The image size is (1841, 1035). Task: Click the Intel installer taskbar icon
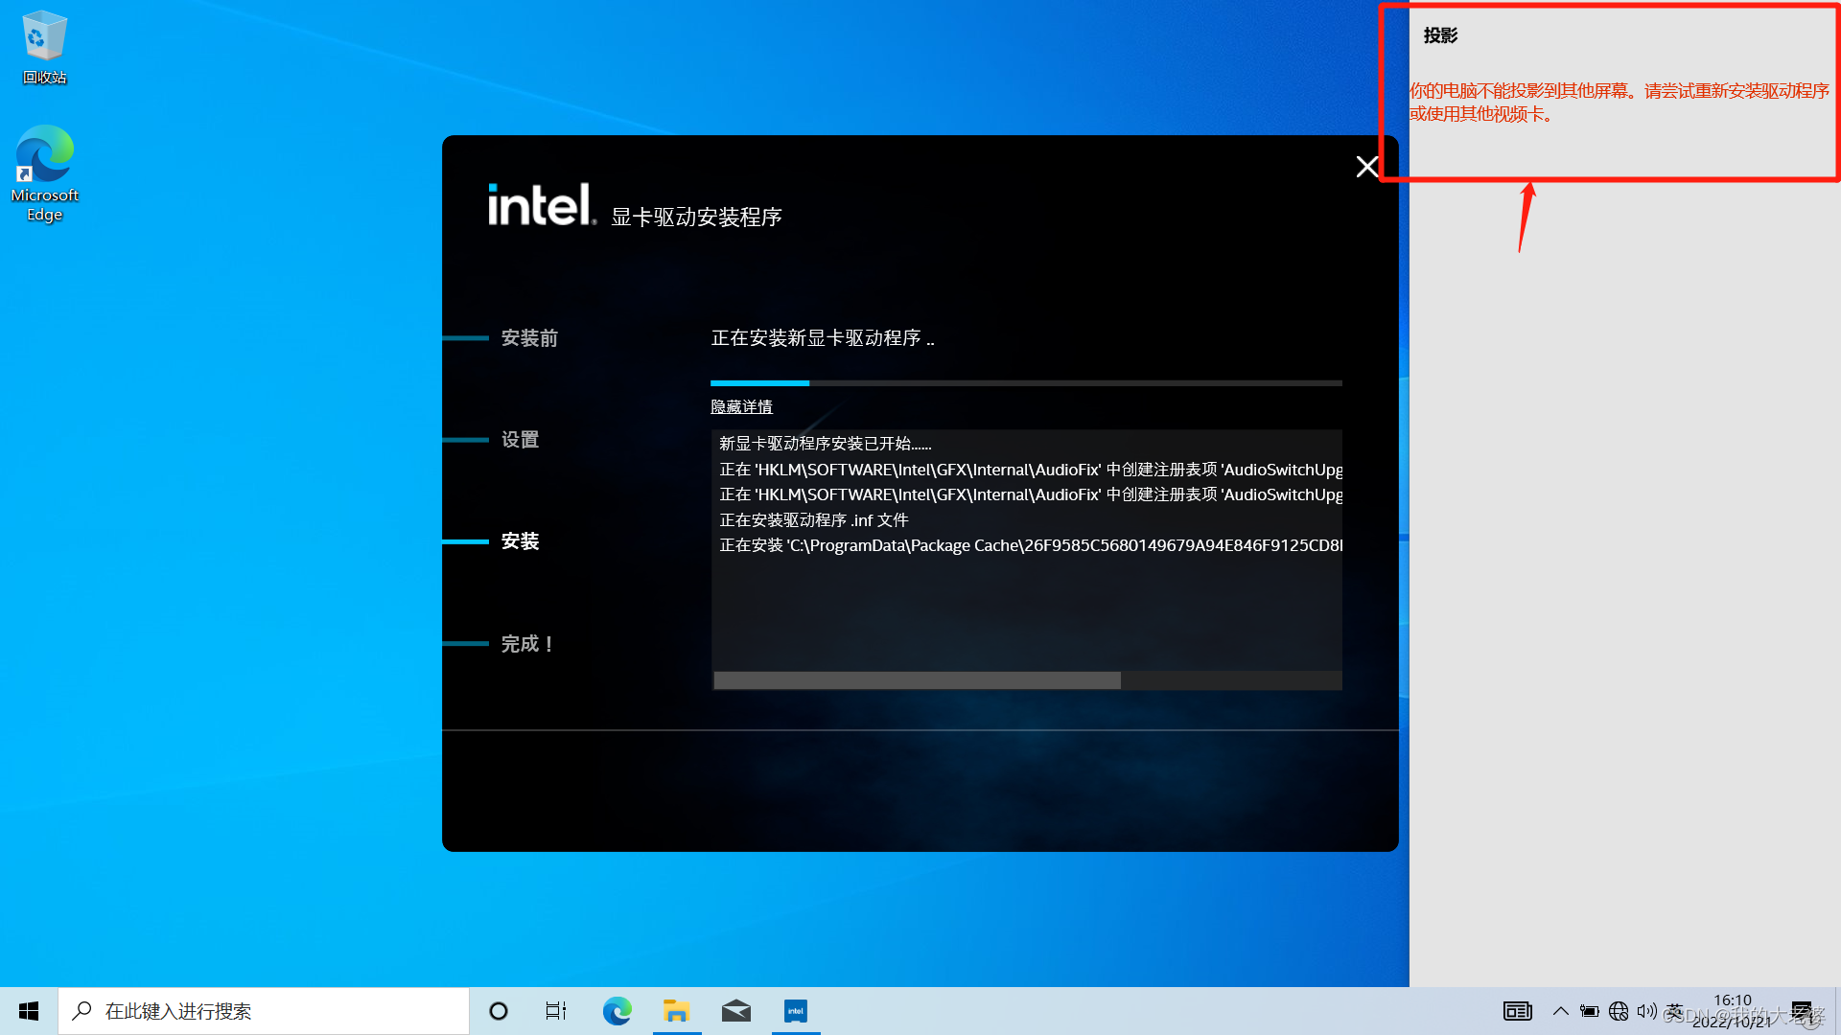796,1011
